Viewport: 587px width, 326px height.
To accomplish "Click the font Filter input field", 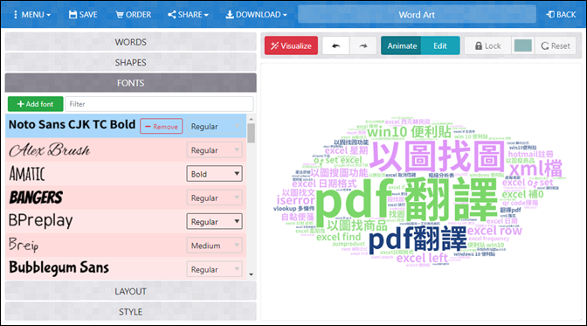I will [160, 104].
